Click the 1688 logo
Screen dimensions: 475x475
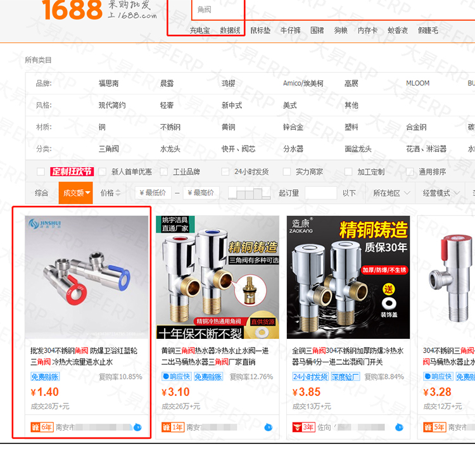click(72, 10)
